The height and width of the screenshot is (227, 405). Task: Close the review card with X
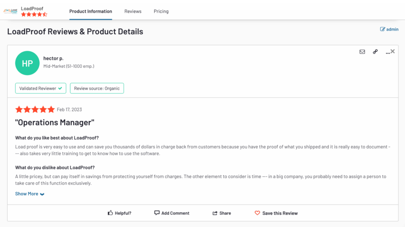pos(393,51)
